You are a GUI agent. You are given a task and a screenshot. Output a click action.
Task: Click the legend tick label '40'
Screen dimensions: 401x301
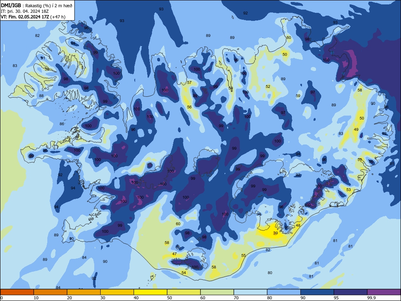coord(136,298)
